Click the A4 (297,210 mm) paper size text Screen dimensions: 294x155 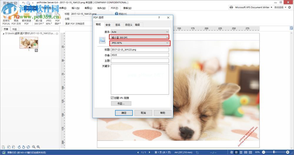[183, 152]
